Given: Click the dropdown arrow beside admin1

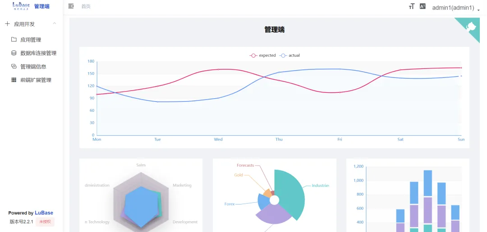Looking at the screenshot, I should click(478, 10).
